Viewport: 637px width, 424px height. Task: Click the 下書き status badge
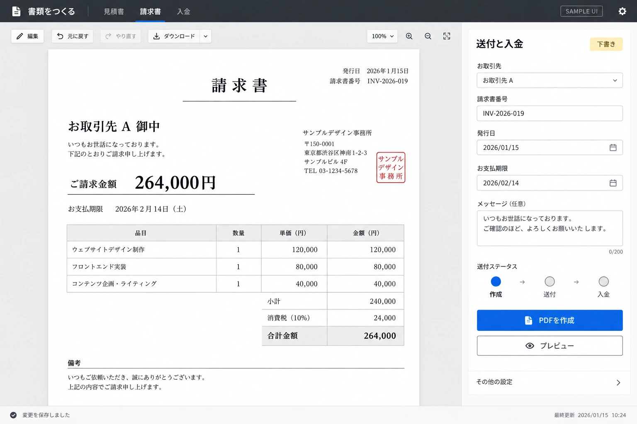(x=606, y=44)
